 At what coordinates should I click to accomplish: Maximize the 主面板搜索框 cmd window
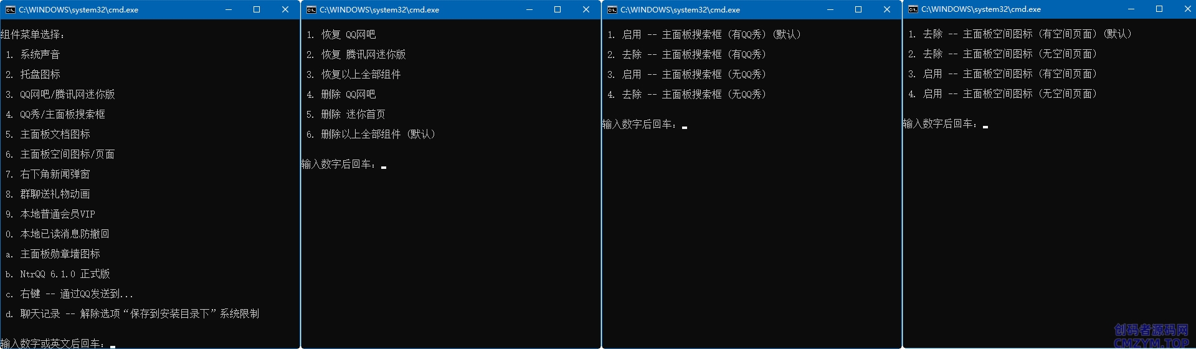point(858,10)
